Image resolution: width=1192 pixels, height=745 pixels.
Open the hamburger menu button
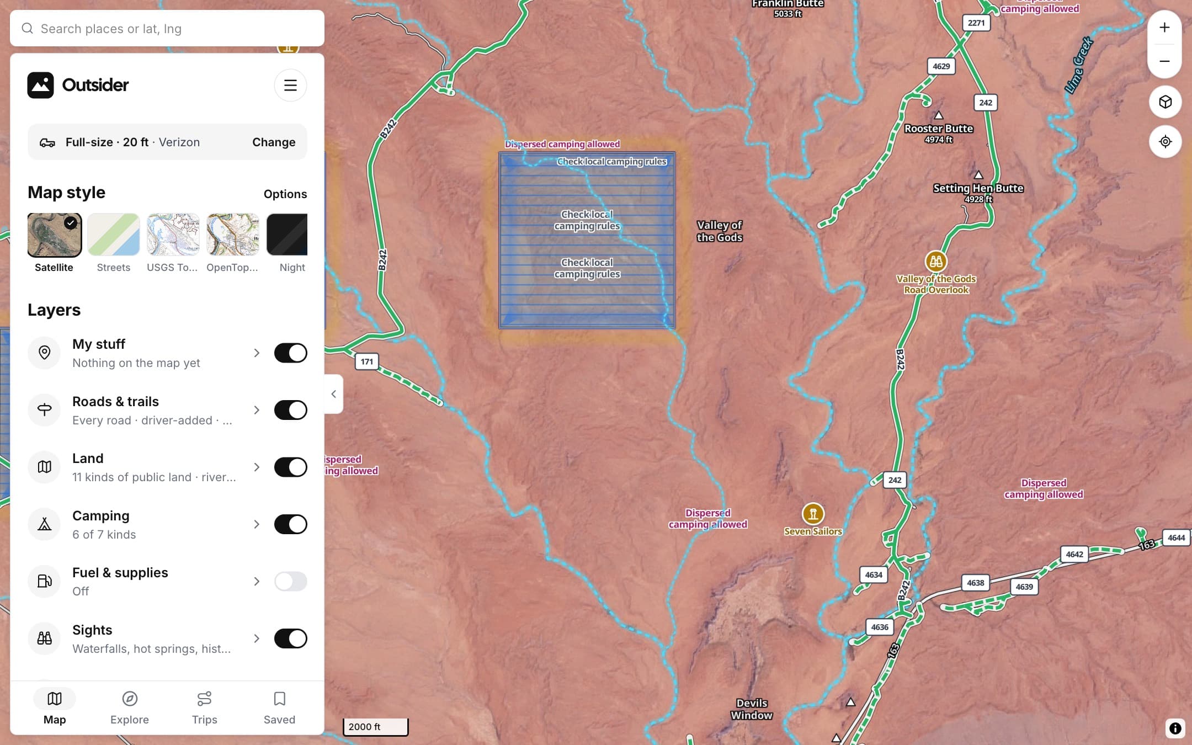tap(290, 85)
